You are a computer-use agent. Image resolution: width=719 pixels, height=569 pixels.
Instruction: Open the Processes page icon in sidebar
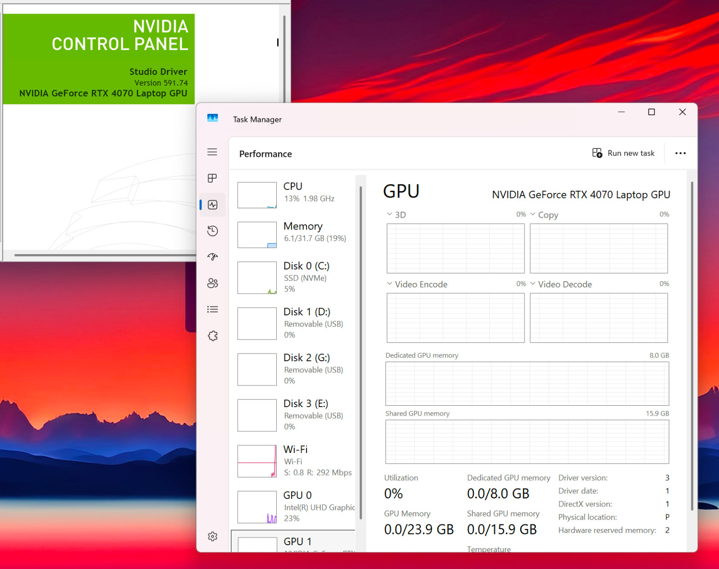coord(212,178)
